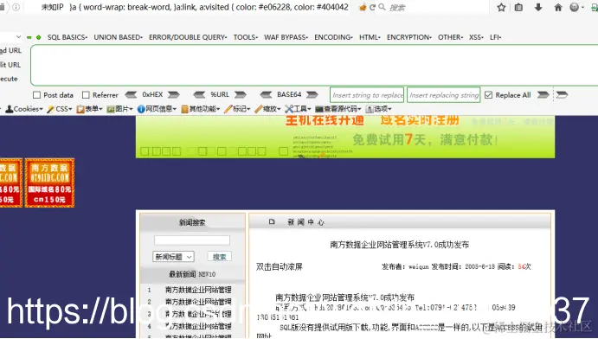
Task: Click the 搜索 news search button
Action: [x=219, y=257]
